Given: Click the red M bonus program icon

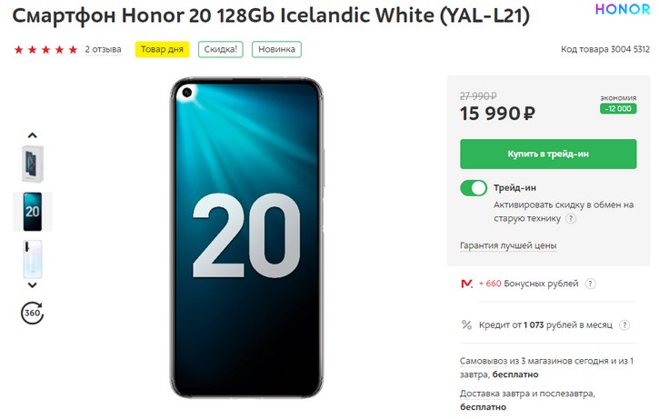Looking at the screenshot, I should (466, 284).
